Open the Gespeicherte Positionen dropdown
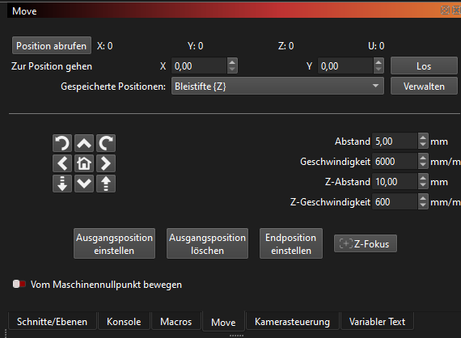 pos(277,86)
